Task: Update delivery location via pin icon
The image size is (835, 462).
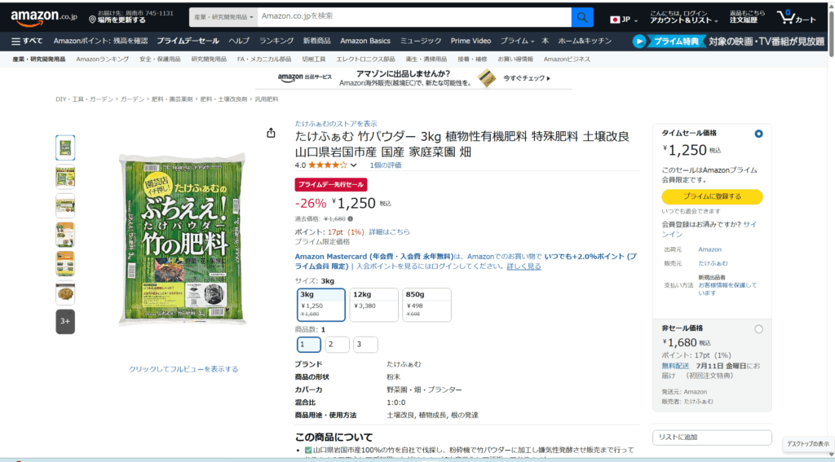Action: coord(92,20)
